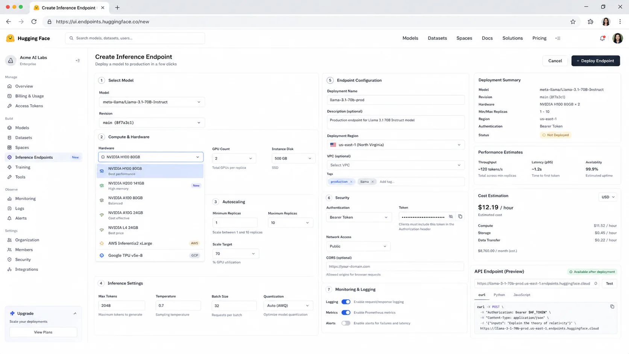Bookmark this page with the star
629x354 pixels.
[x=573, y=22]
